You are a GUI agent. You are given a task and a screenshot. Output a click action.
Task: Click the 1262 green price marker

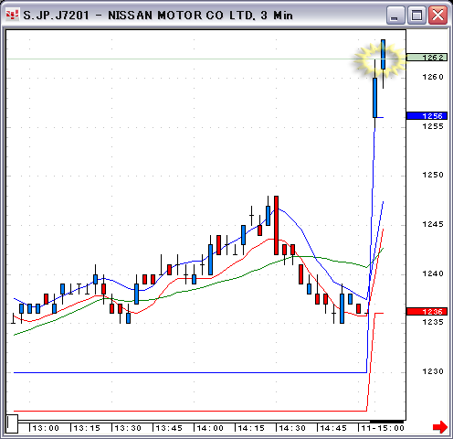point(427,58)
